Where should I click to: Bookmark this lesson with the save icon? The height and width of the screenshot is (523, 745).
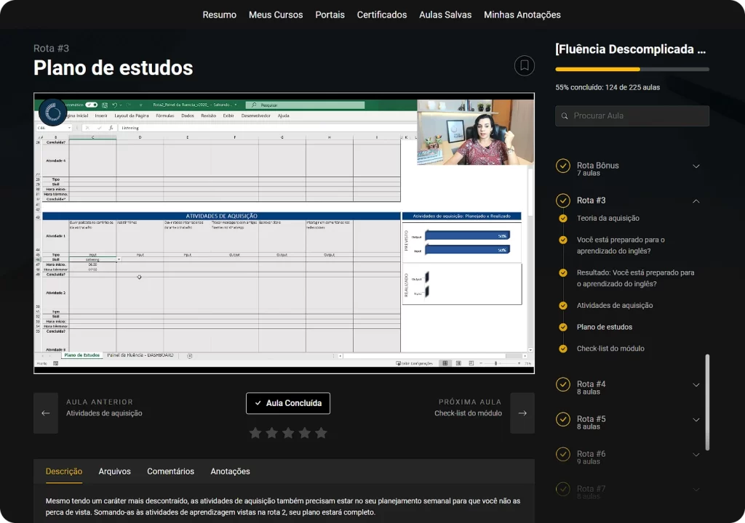pos(524,65)
